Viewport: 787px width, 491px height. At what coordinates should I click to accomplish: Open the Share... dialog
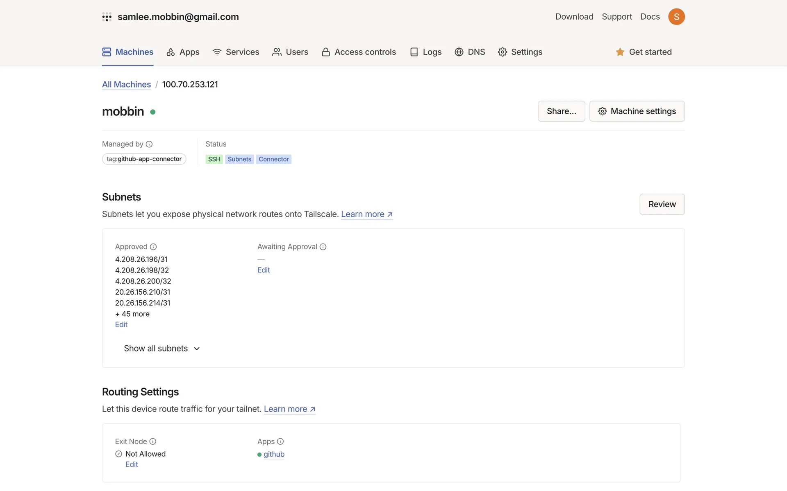(561, 111)
